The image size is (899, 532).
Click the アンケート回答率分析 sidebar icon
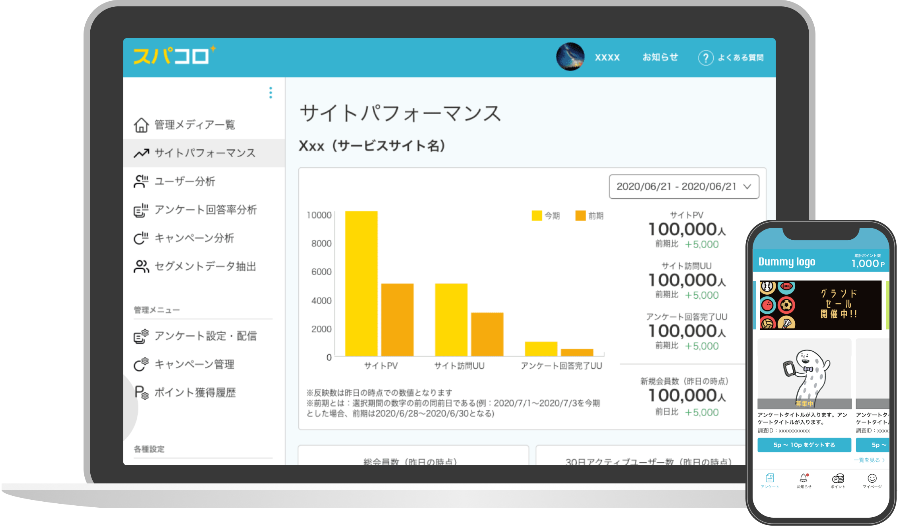pyautogui.click(x=141, y=210)
